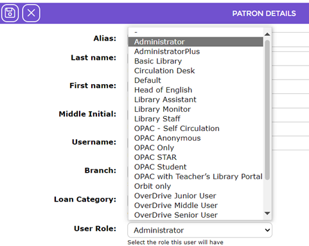The image size is (309, 246).
Task: Choose OPAC - Self Circulation option
Action: pos(196,128)
